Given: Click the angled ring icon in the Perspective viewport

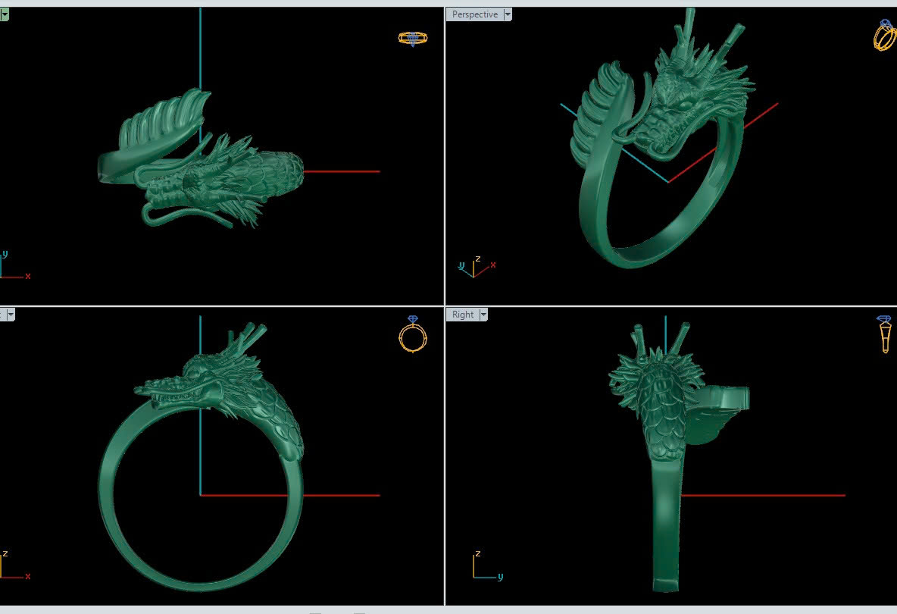Looking at the screenshot, I should 883,35.
